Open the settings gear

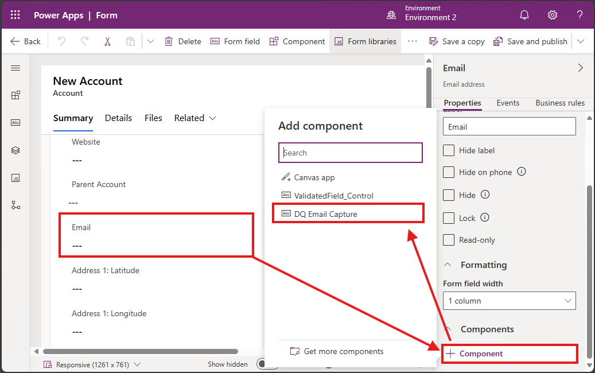pos(553,15)
